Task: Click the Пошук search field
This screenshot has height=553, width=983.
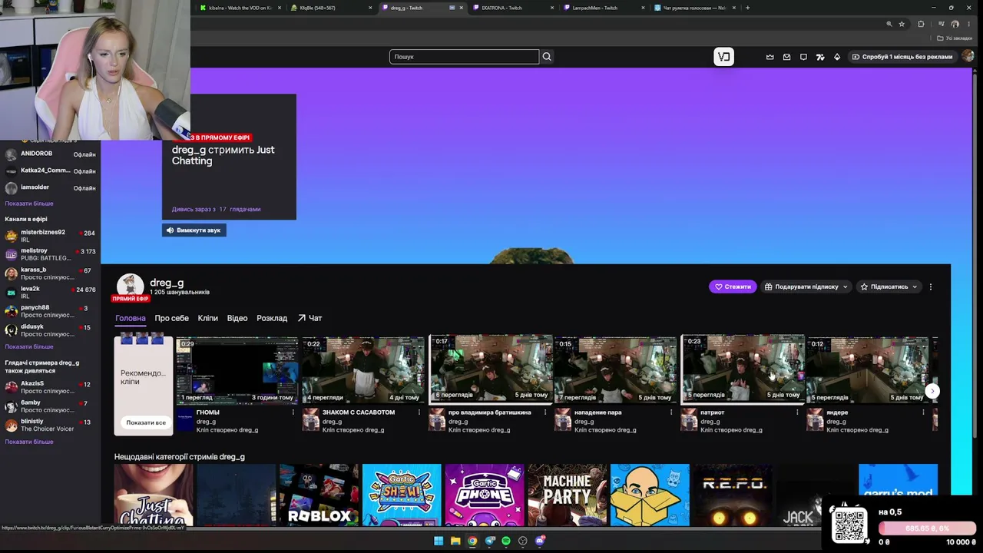Action: tap(464, 57)
